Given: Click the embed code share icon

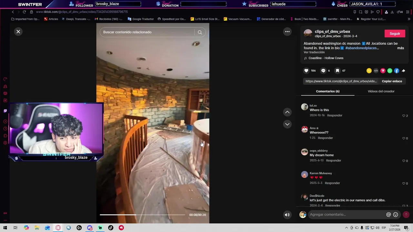Looking at the screenshot, I should pos(376,71).
